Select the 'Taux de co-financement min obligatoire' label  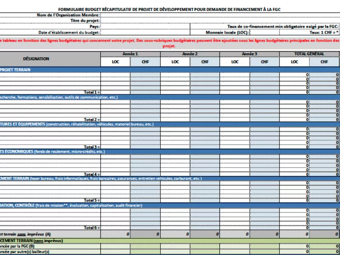click(283, 26)
